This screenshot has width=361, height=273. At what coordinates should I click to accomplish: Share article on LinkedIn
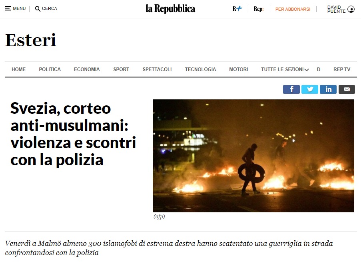tap(328, 89)
